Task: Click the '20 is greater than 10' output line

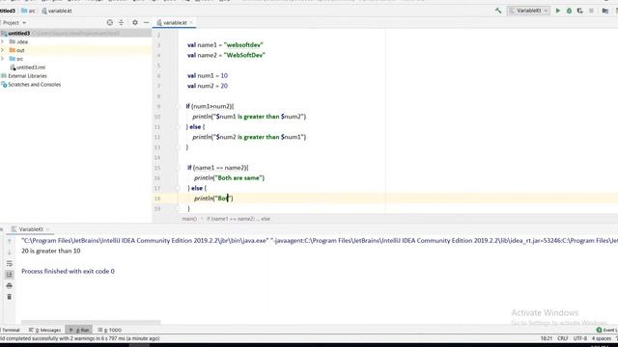Action: tap(51, 251)
